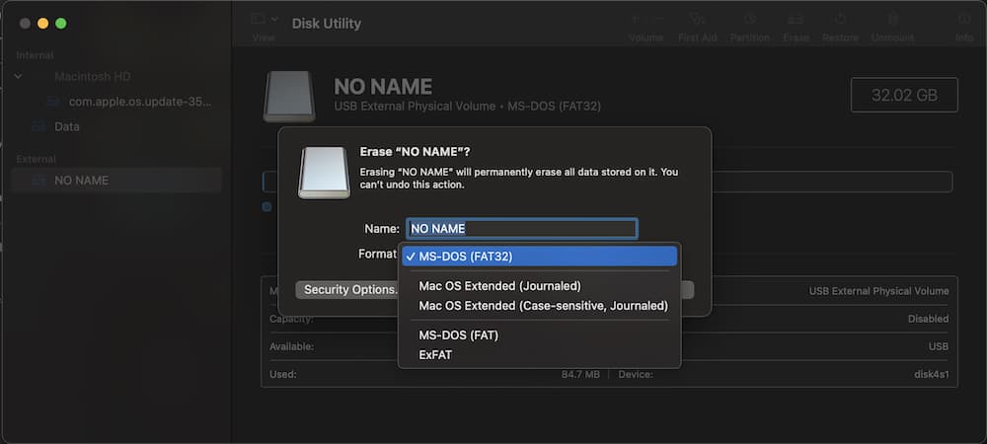
Task: Click the Disabled value in info table
Action: pyautogui.click(x=928, y=319)
